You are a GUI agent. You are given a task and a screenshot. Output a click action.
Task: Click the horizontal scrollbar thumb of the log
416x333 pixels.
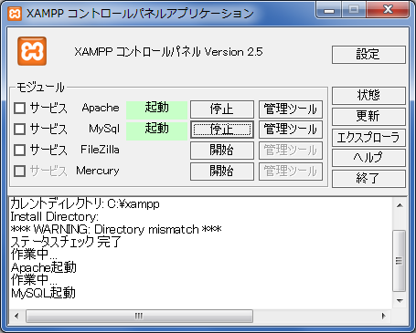(139, 316)
